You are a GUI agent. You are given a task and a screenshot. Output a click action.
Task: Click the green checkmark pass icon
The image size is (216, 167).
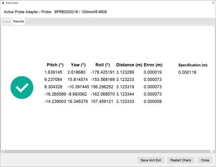[22, 87]
